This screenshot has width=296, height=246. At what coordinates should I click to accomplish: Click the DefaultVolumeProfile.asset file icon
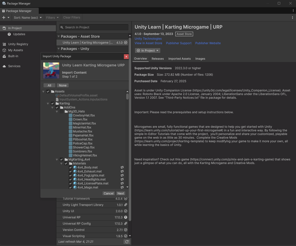point(57,95)
